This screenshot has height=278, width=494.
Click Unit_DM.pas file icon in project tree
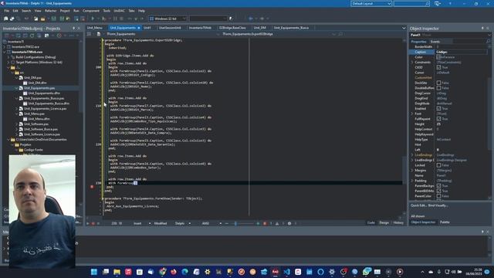tap(21, 77)
